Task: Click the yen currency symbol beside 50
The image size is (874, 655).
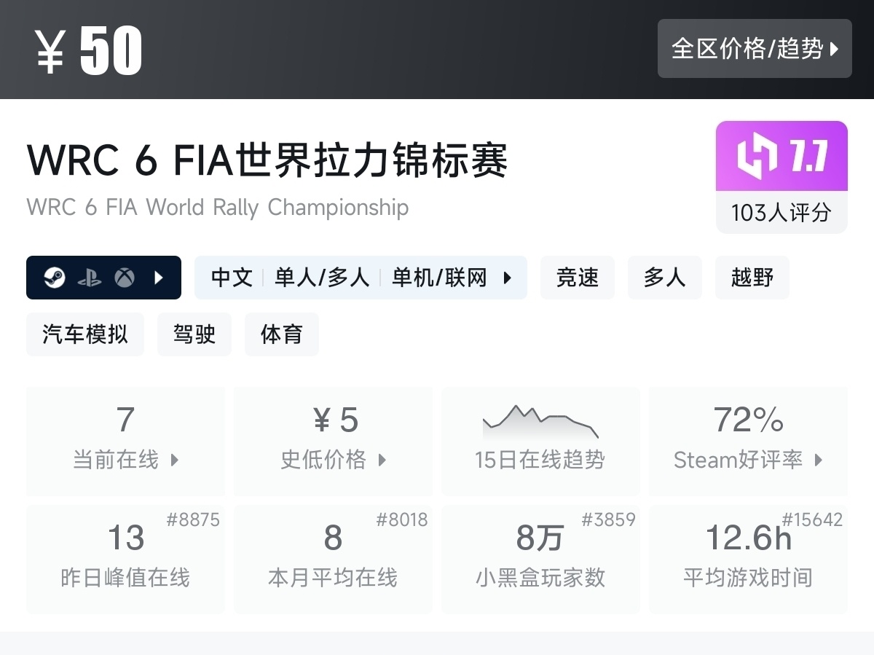Action: pos(50,52)
